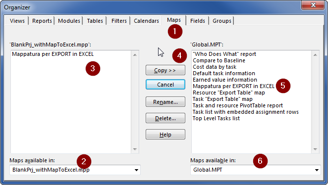Select Task "Export Table" map
The width and height of the screenshot is (328, 185).
222,99
